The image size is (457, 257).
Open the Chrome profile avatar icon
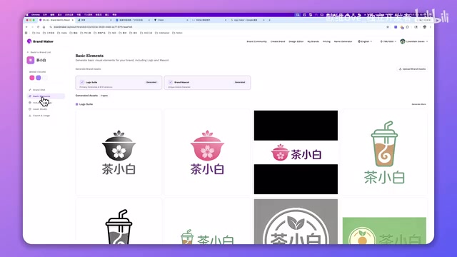click(x=425, y=27)
